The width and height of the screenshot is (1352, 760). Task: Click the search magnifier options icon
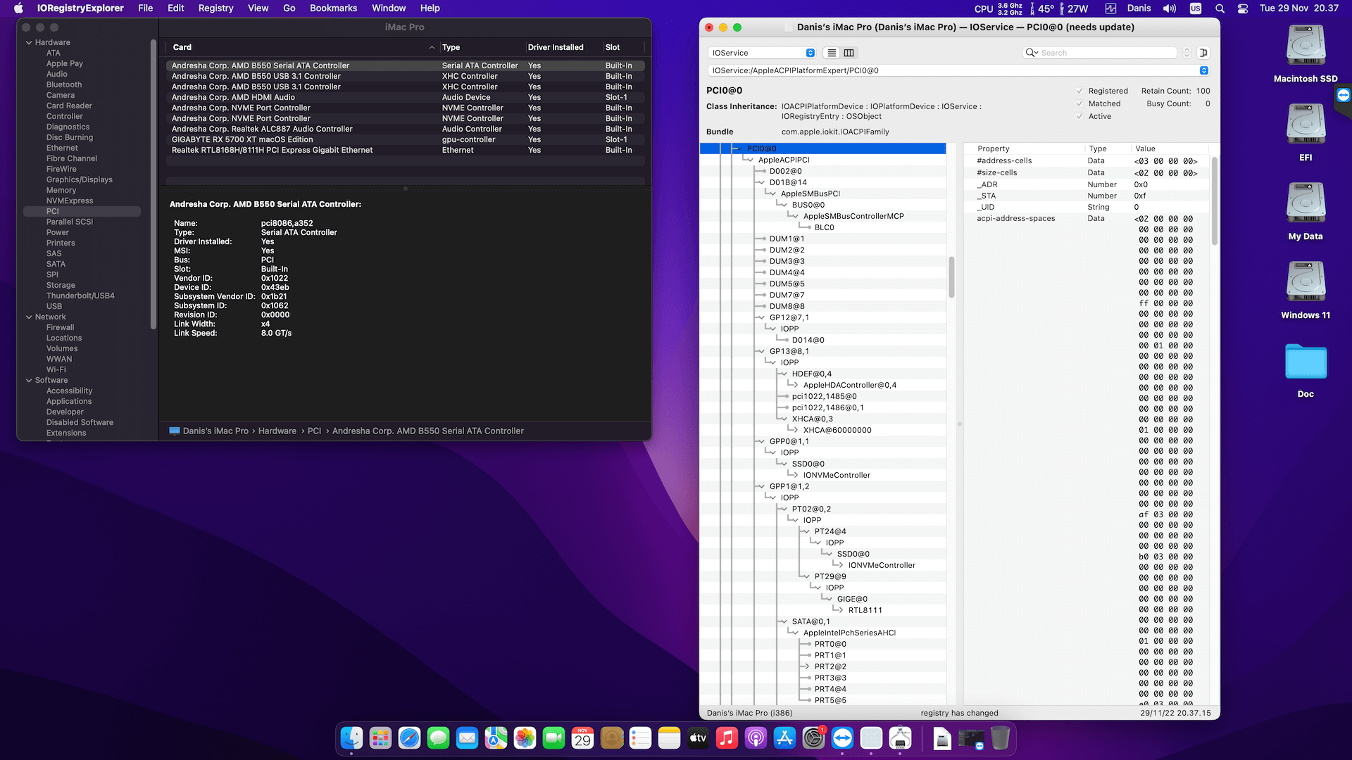click(1032, 53)
